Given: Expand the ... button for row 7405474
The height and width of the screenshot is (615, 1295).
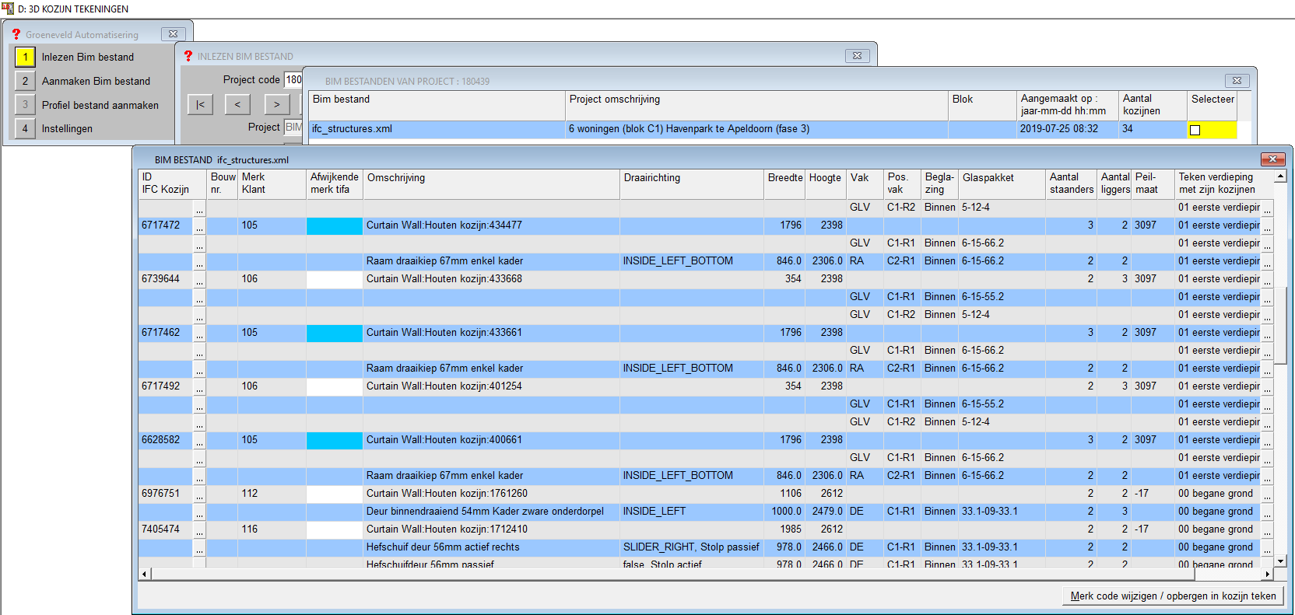Looking at the screenshot, I should coord(200,529).
